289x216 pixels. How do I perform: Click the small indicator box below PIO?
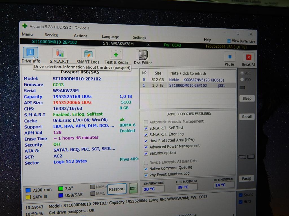tap(242, 87)
